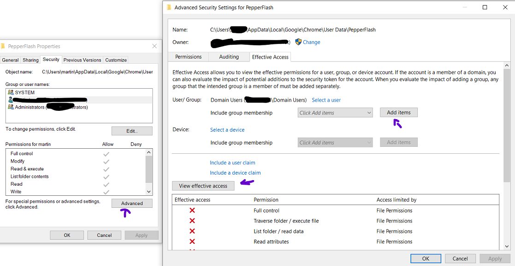This screenshot has height=266, width=515.
Task: Click Allow checkmark for Modify permission
Action: [x=106, y=162]
